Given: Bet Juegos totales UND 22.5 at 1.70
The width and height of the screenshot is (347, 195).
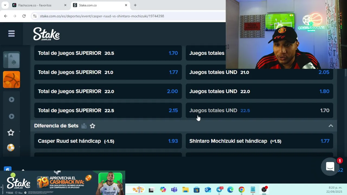Looking at the screenshot, I should coord(259,110).
